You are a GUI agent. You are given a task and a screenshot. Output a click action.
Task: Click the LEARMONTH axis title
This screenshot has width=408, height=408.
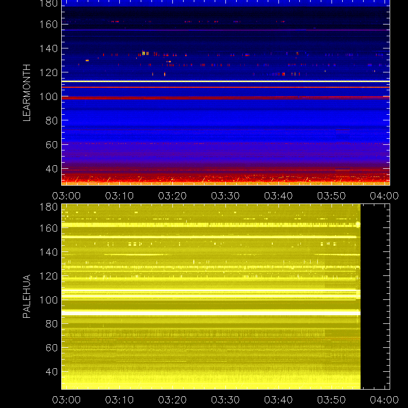click(27, 93)
